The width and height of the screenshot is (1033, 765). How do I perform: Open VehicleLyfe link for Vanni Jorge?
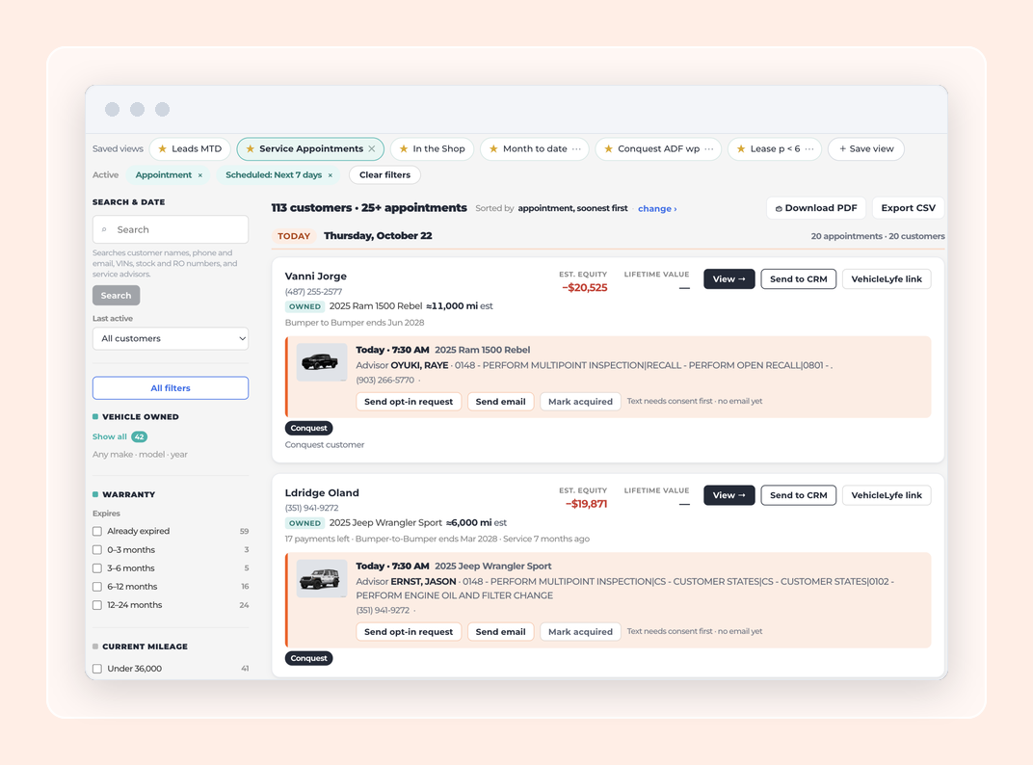(887, 279)
